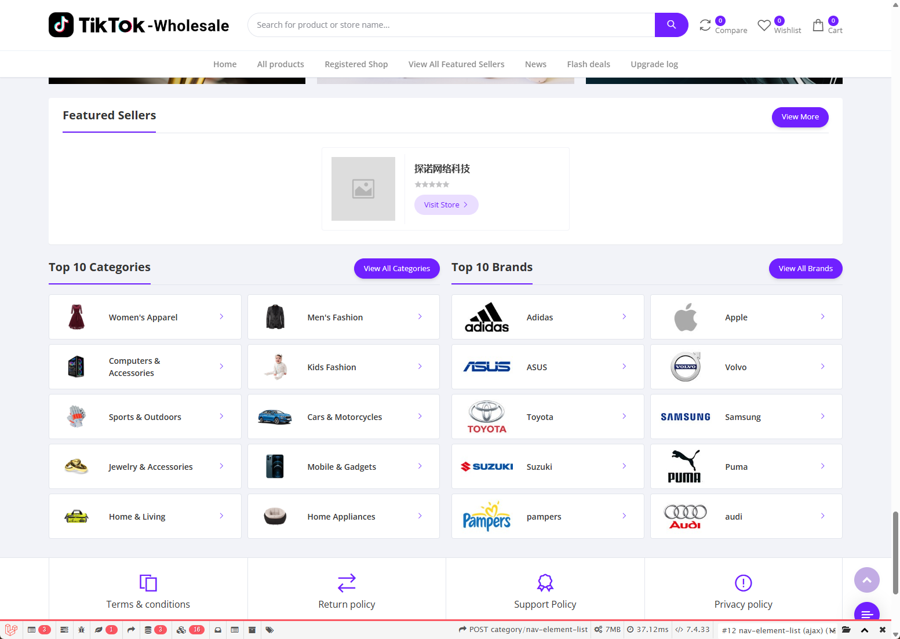Image resolution: width=900 pixels, height=639 pixels.
Task: Open the shopping Cart bag icon
Action: click(x=818, y=25)
